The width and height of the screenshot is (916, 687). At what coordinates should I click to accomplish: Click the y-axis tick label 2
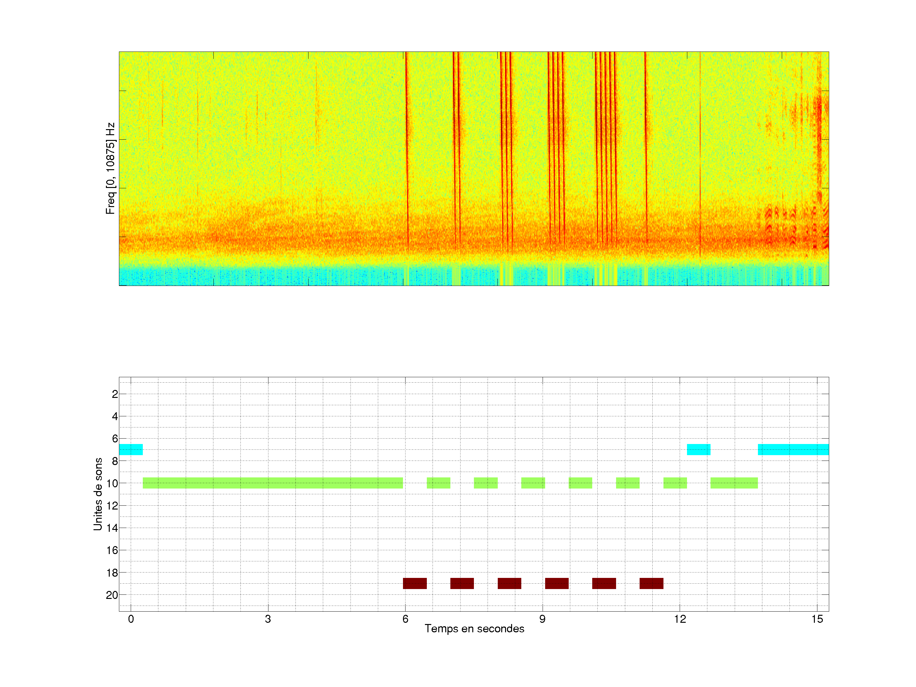[115, 394]
